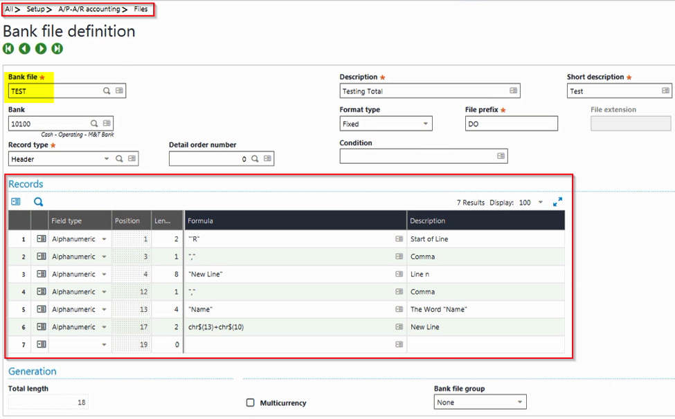Enable the Multicurrency checkbox
The height and width of the screenshot is (419, 675).
[250, 402]
